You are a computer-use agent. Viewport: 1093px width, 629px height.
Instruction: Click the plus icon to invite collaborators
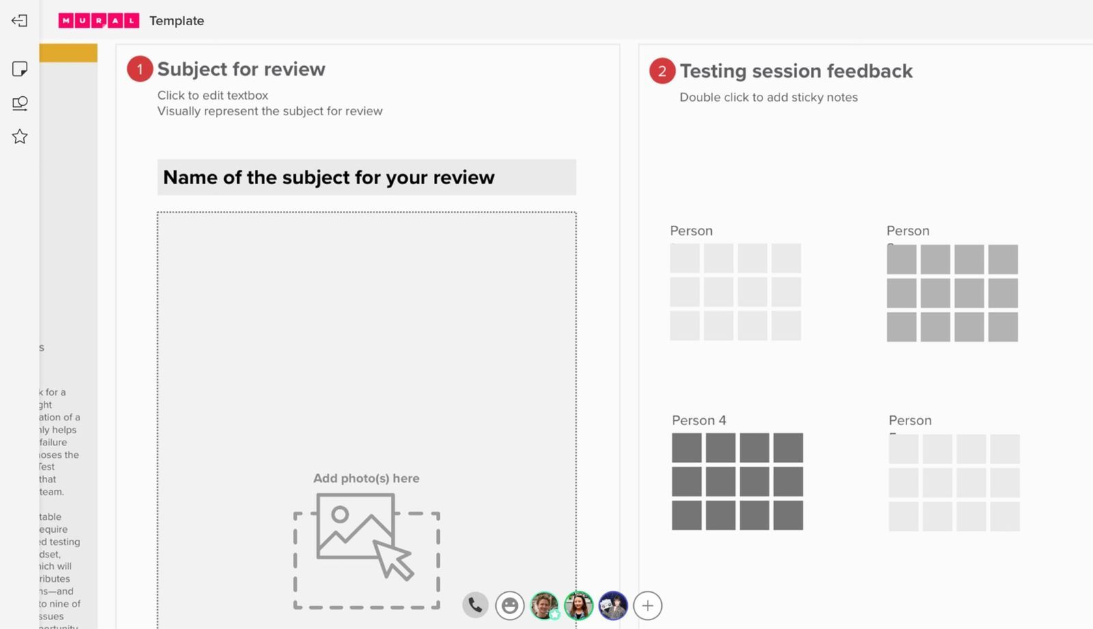647,604
